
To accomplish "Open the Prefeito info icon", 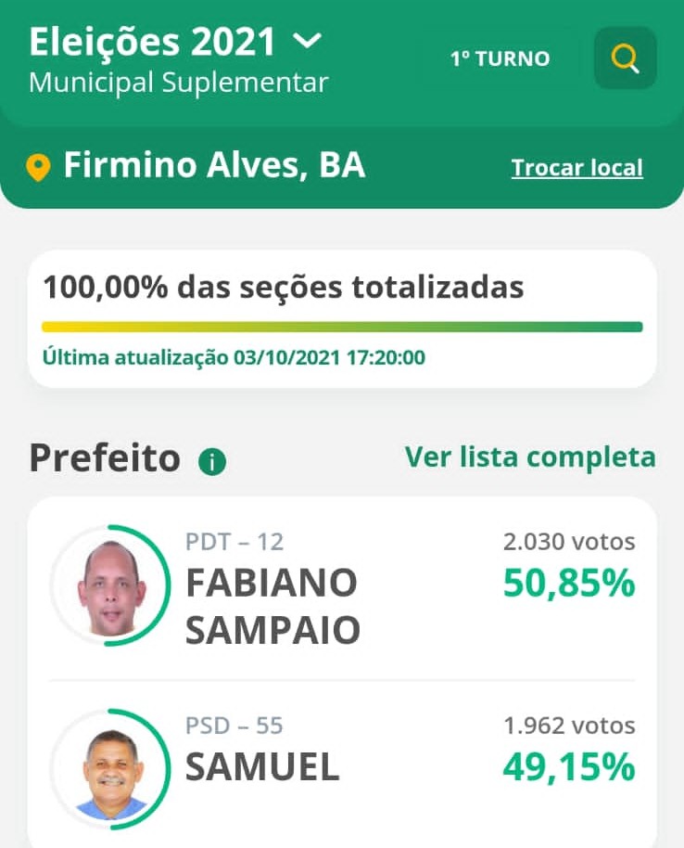I will 212,462.
